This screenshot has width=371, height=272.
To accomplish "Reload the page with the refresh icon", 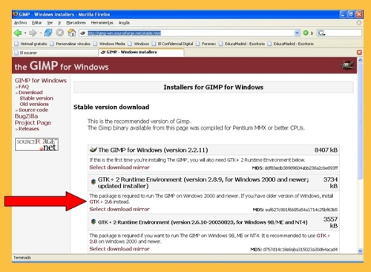I will (48, 33).
